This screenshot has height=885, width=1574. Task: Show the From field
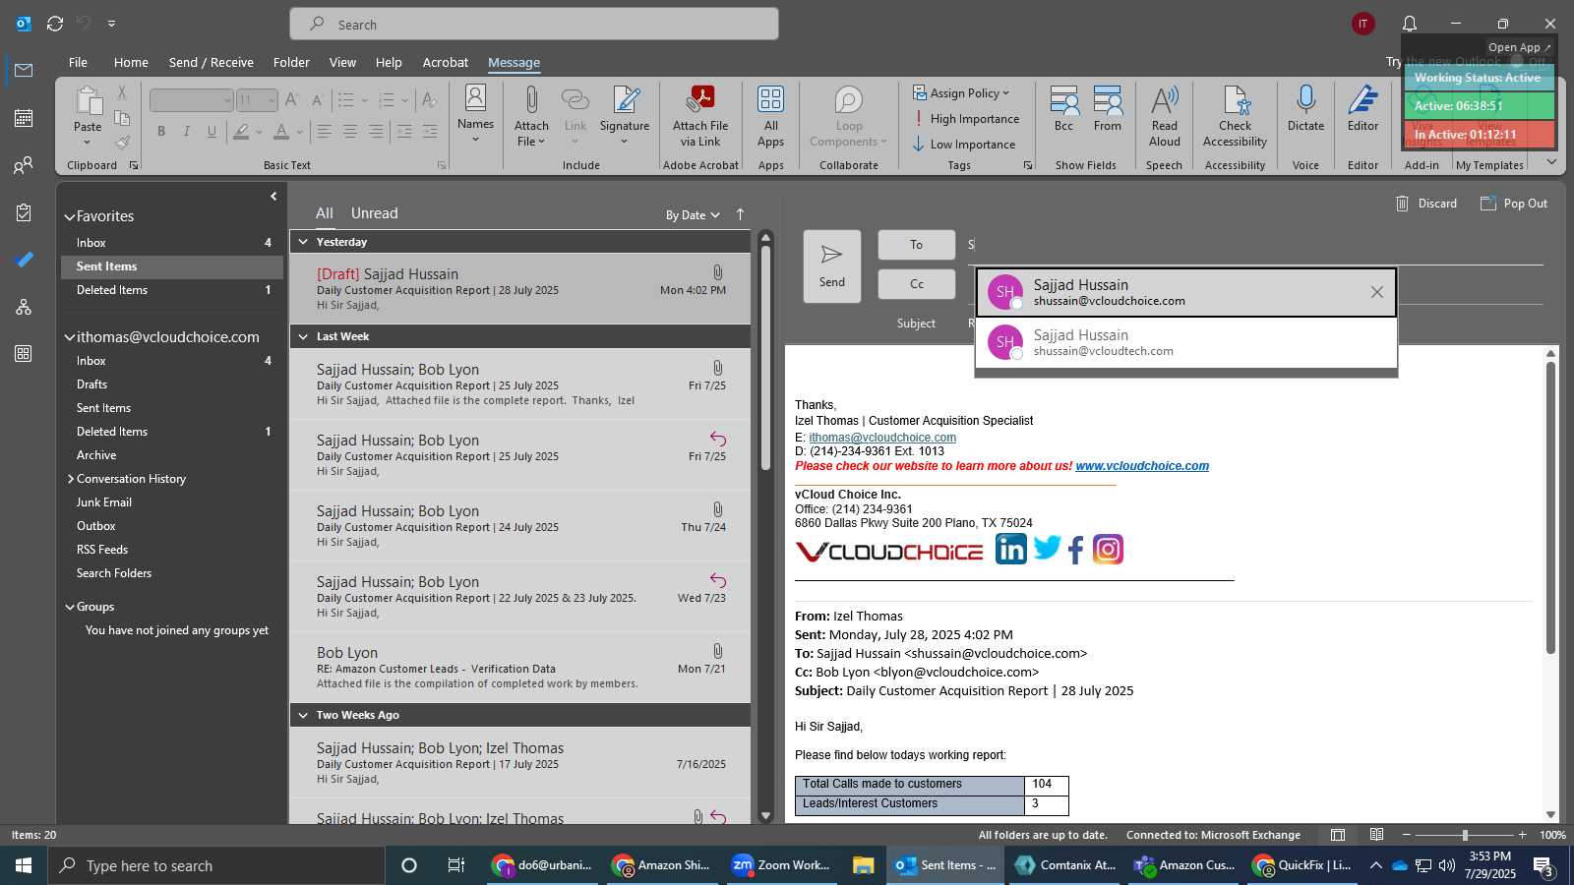1108,108
